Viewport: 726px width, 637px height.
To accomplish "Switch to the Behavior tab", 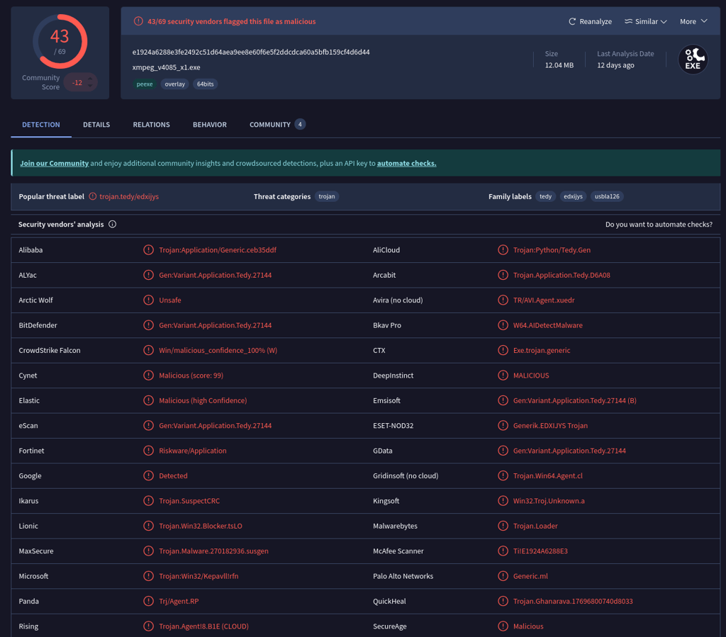I will click(210, 125).
